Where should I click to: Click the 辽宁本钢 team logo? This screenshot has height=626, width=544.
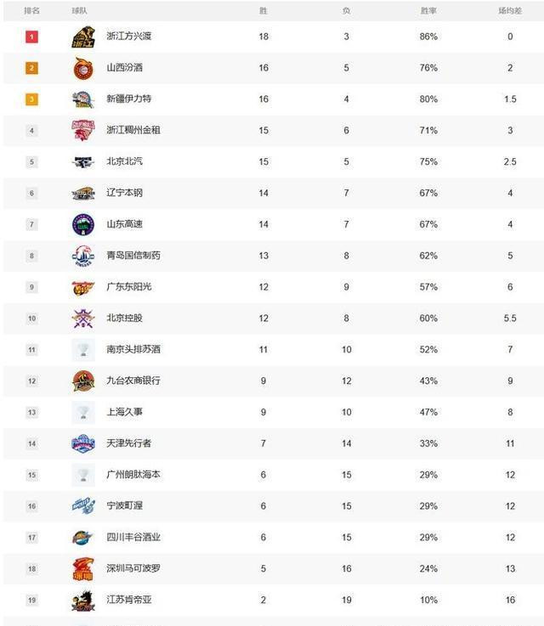(x=83, y=193)
